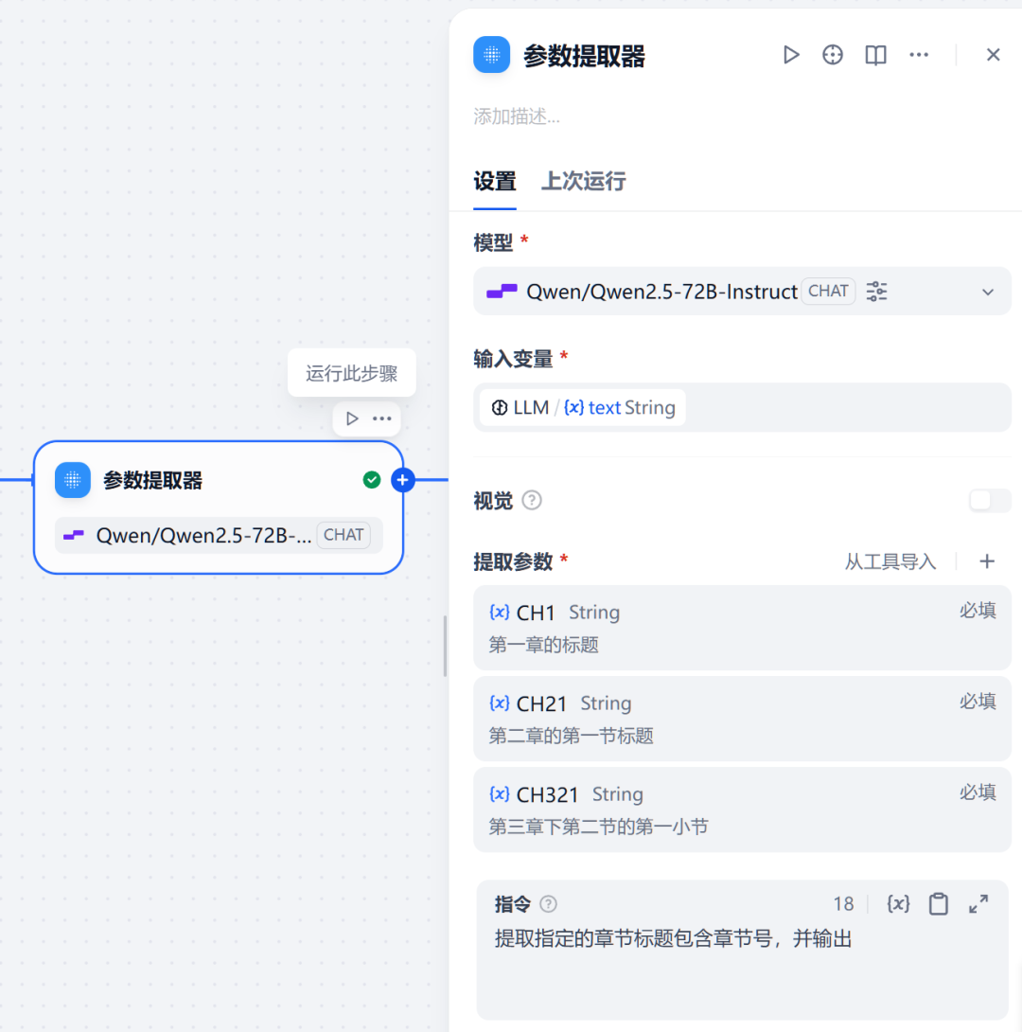This screenshot has width=1022, height=1032.
Task: Click the help icon next to 指令
Action: pyautogui.click(x=548, y=903)
